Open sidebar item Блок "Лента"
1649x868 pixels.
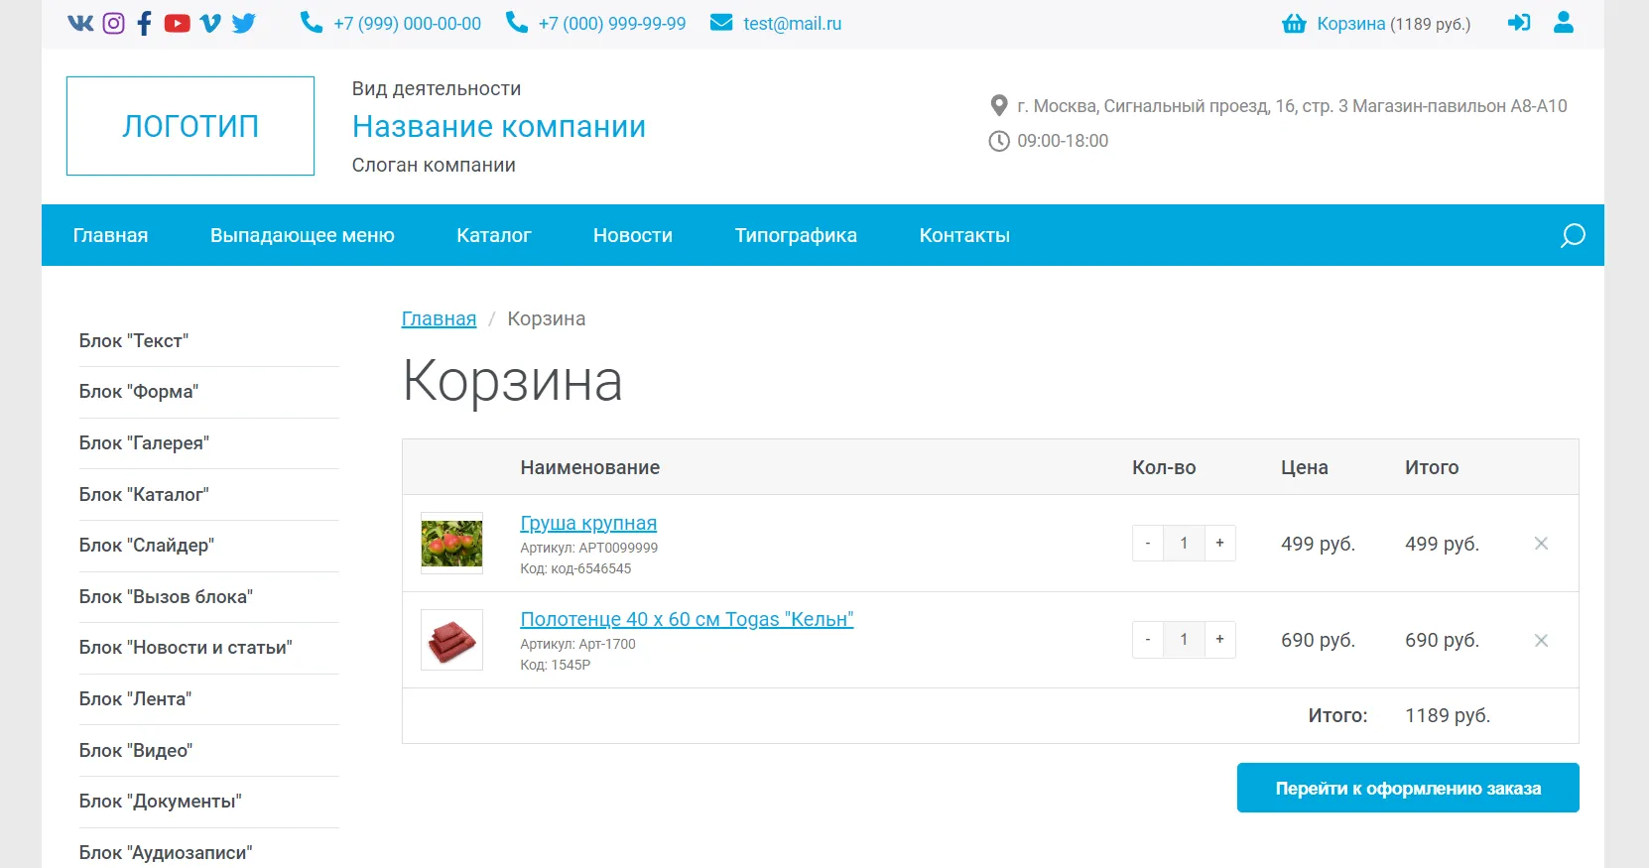[x=135, y=699]
